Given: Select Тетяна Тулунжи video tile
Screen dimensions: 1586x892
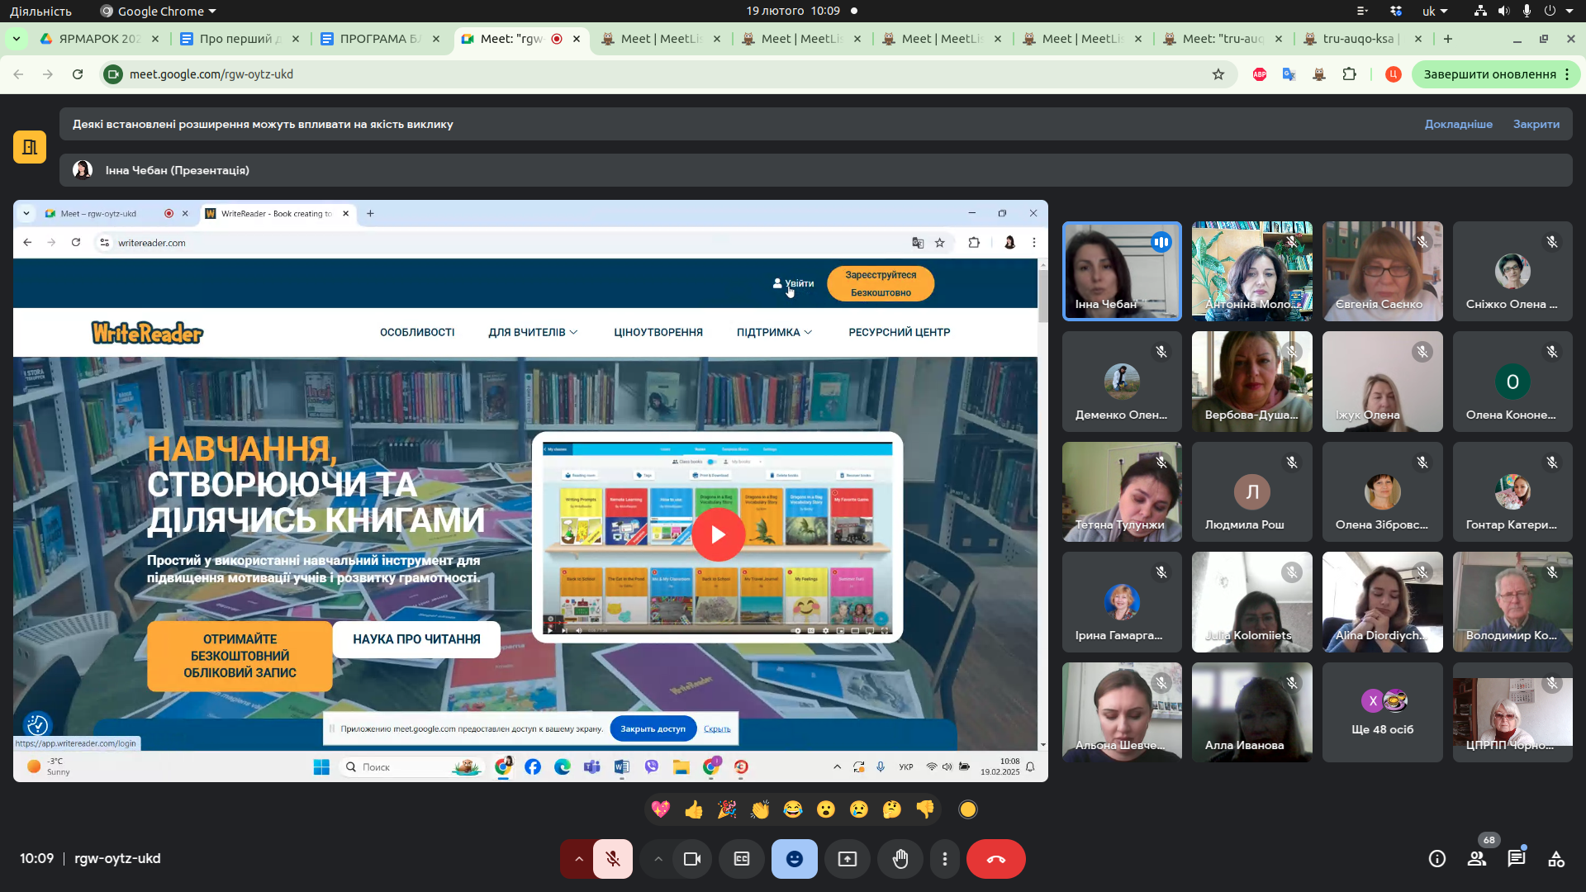Looking at the screenshot, I should coord(1122,491).
